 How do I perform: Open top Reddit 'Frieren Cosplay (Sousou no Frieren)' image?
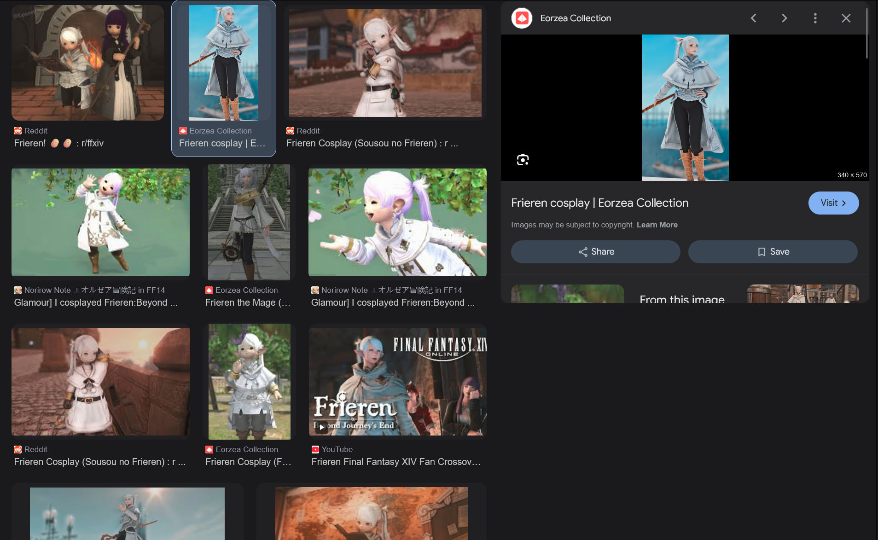pyautogui.click(x=385, y=63)
